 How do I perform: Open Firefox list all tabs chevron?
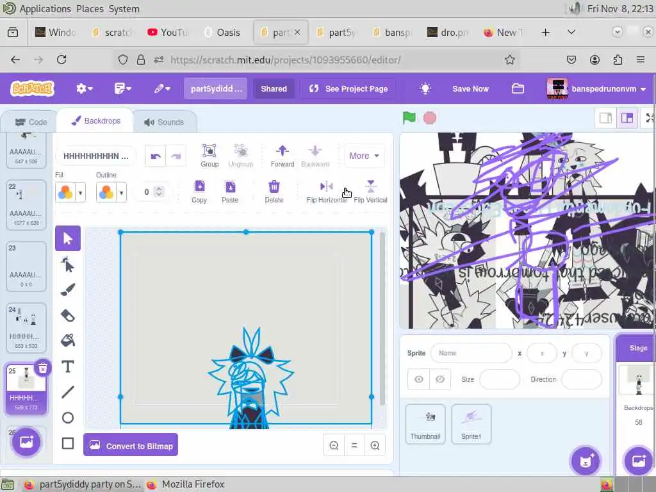tap(571, 32)
